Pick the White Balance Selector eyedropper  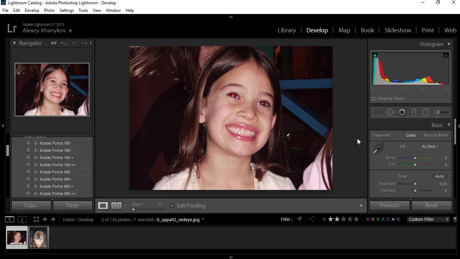(378, 149)
